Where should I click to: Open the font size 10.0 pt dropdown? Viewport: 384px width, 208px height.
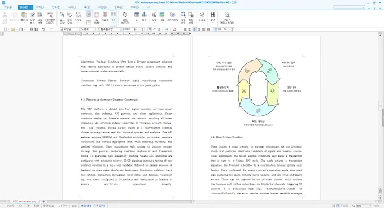140,29
